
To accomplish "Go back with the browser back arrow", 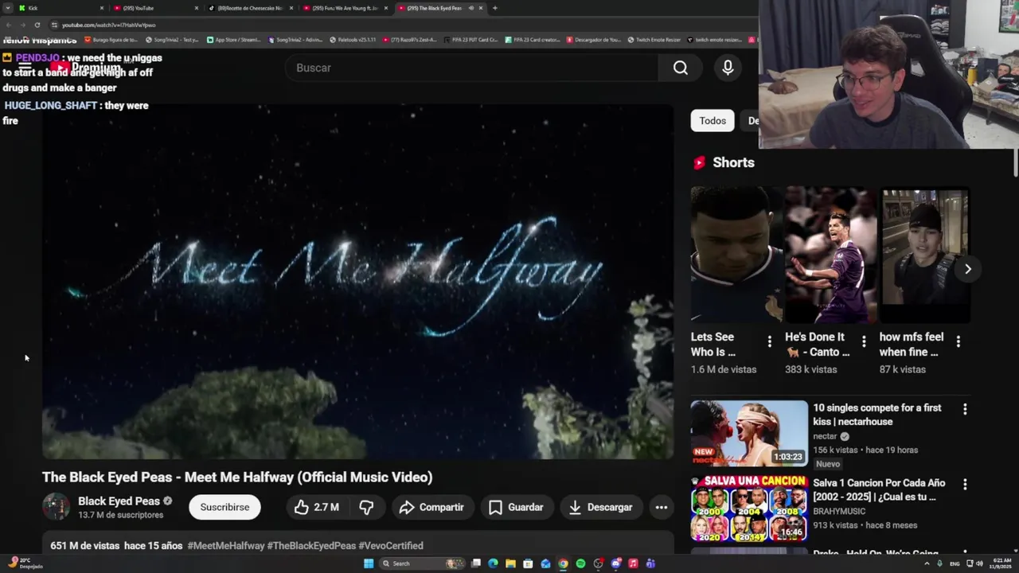I will (x=8, y=25).
